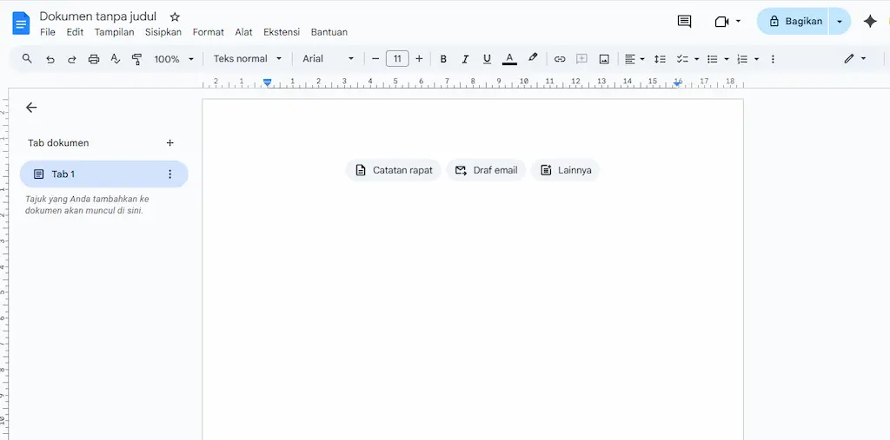The height and width of the screenshot is (440, 890).
Task: Redo the last action
Action: [x=71, y=59]
